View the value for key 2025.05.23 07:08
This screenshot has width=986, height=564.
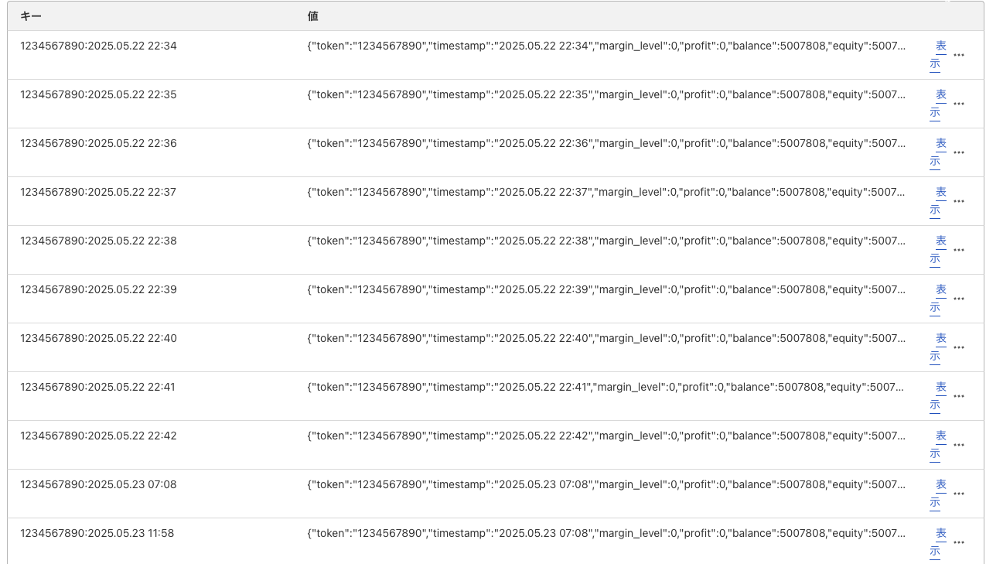tap(938, 494)
